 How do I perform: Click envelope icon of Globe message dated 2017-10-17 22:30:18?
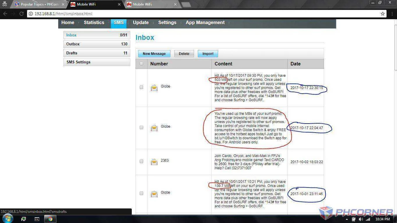(154, 88)
